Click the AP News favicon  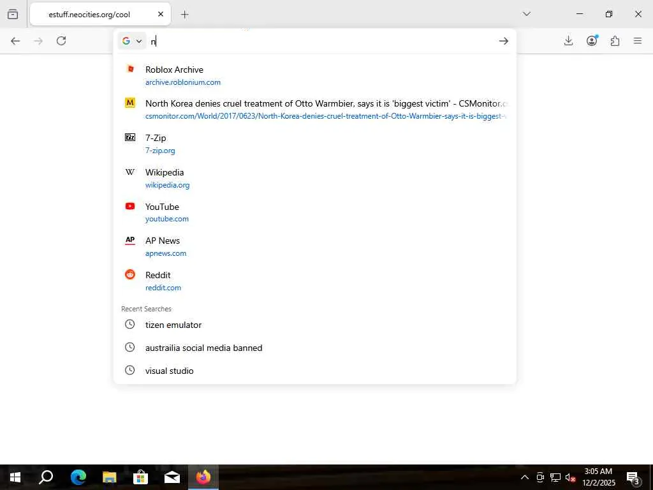[130, 241]
